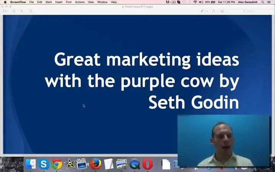Click the webcam video overlay
This screenshot has width=275, height=172.
click(223, 141)
